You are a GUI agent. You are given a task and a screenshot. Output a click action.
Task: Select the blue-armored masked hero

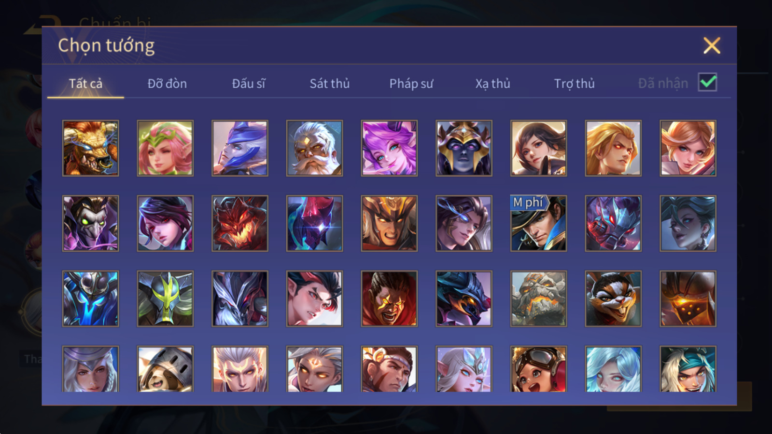(x=90, y=298)
